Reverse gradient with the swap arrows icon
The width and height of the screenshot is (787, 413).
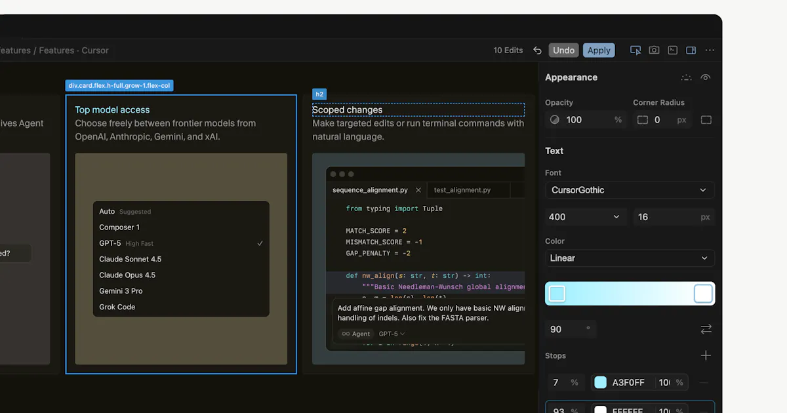point(706,329)
